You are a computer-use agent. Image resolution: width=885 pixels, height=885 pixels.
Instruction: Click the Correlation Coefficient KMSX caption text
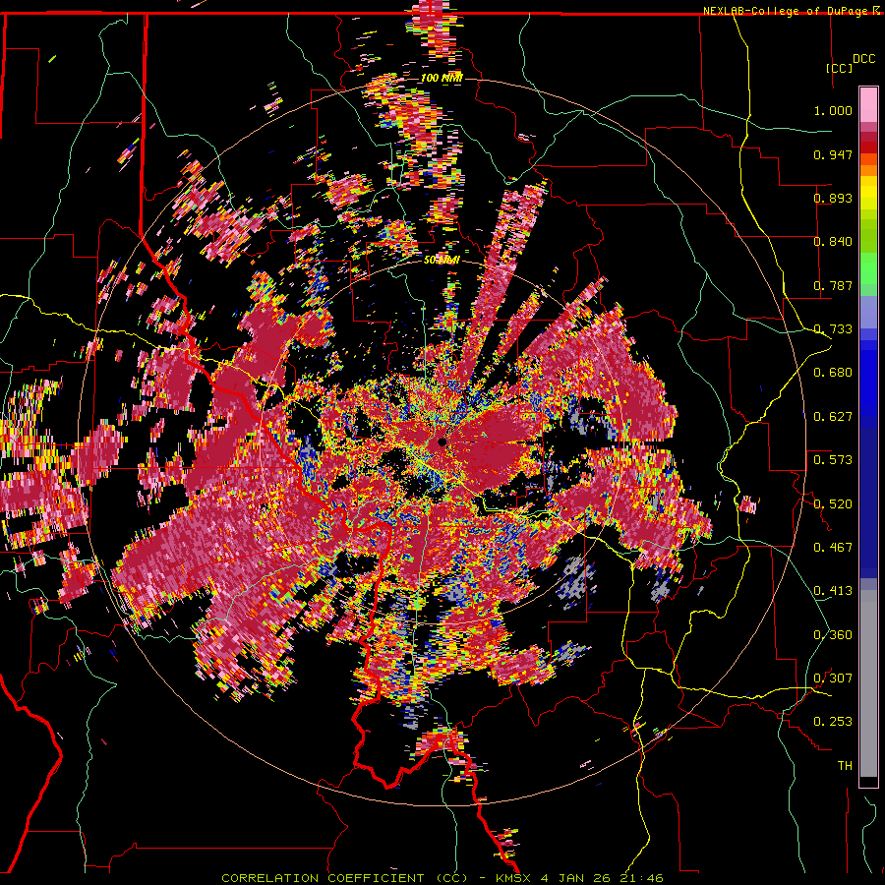point(442,878)
